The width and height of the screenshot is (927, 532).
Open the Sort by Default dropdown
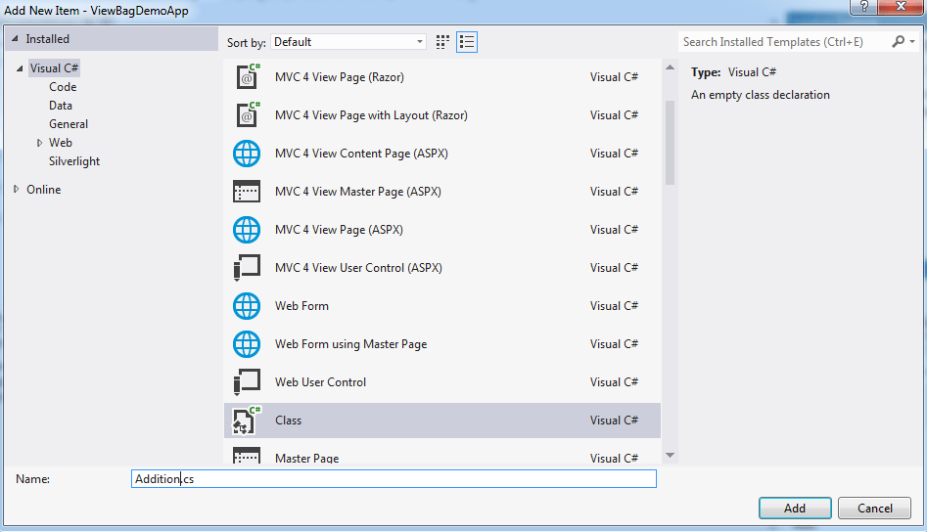(x=348, y=42)
